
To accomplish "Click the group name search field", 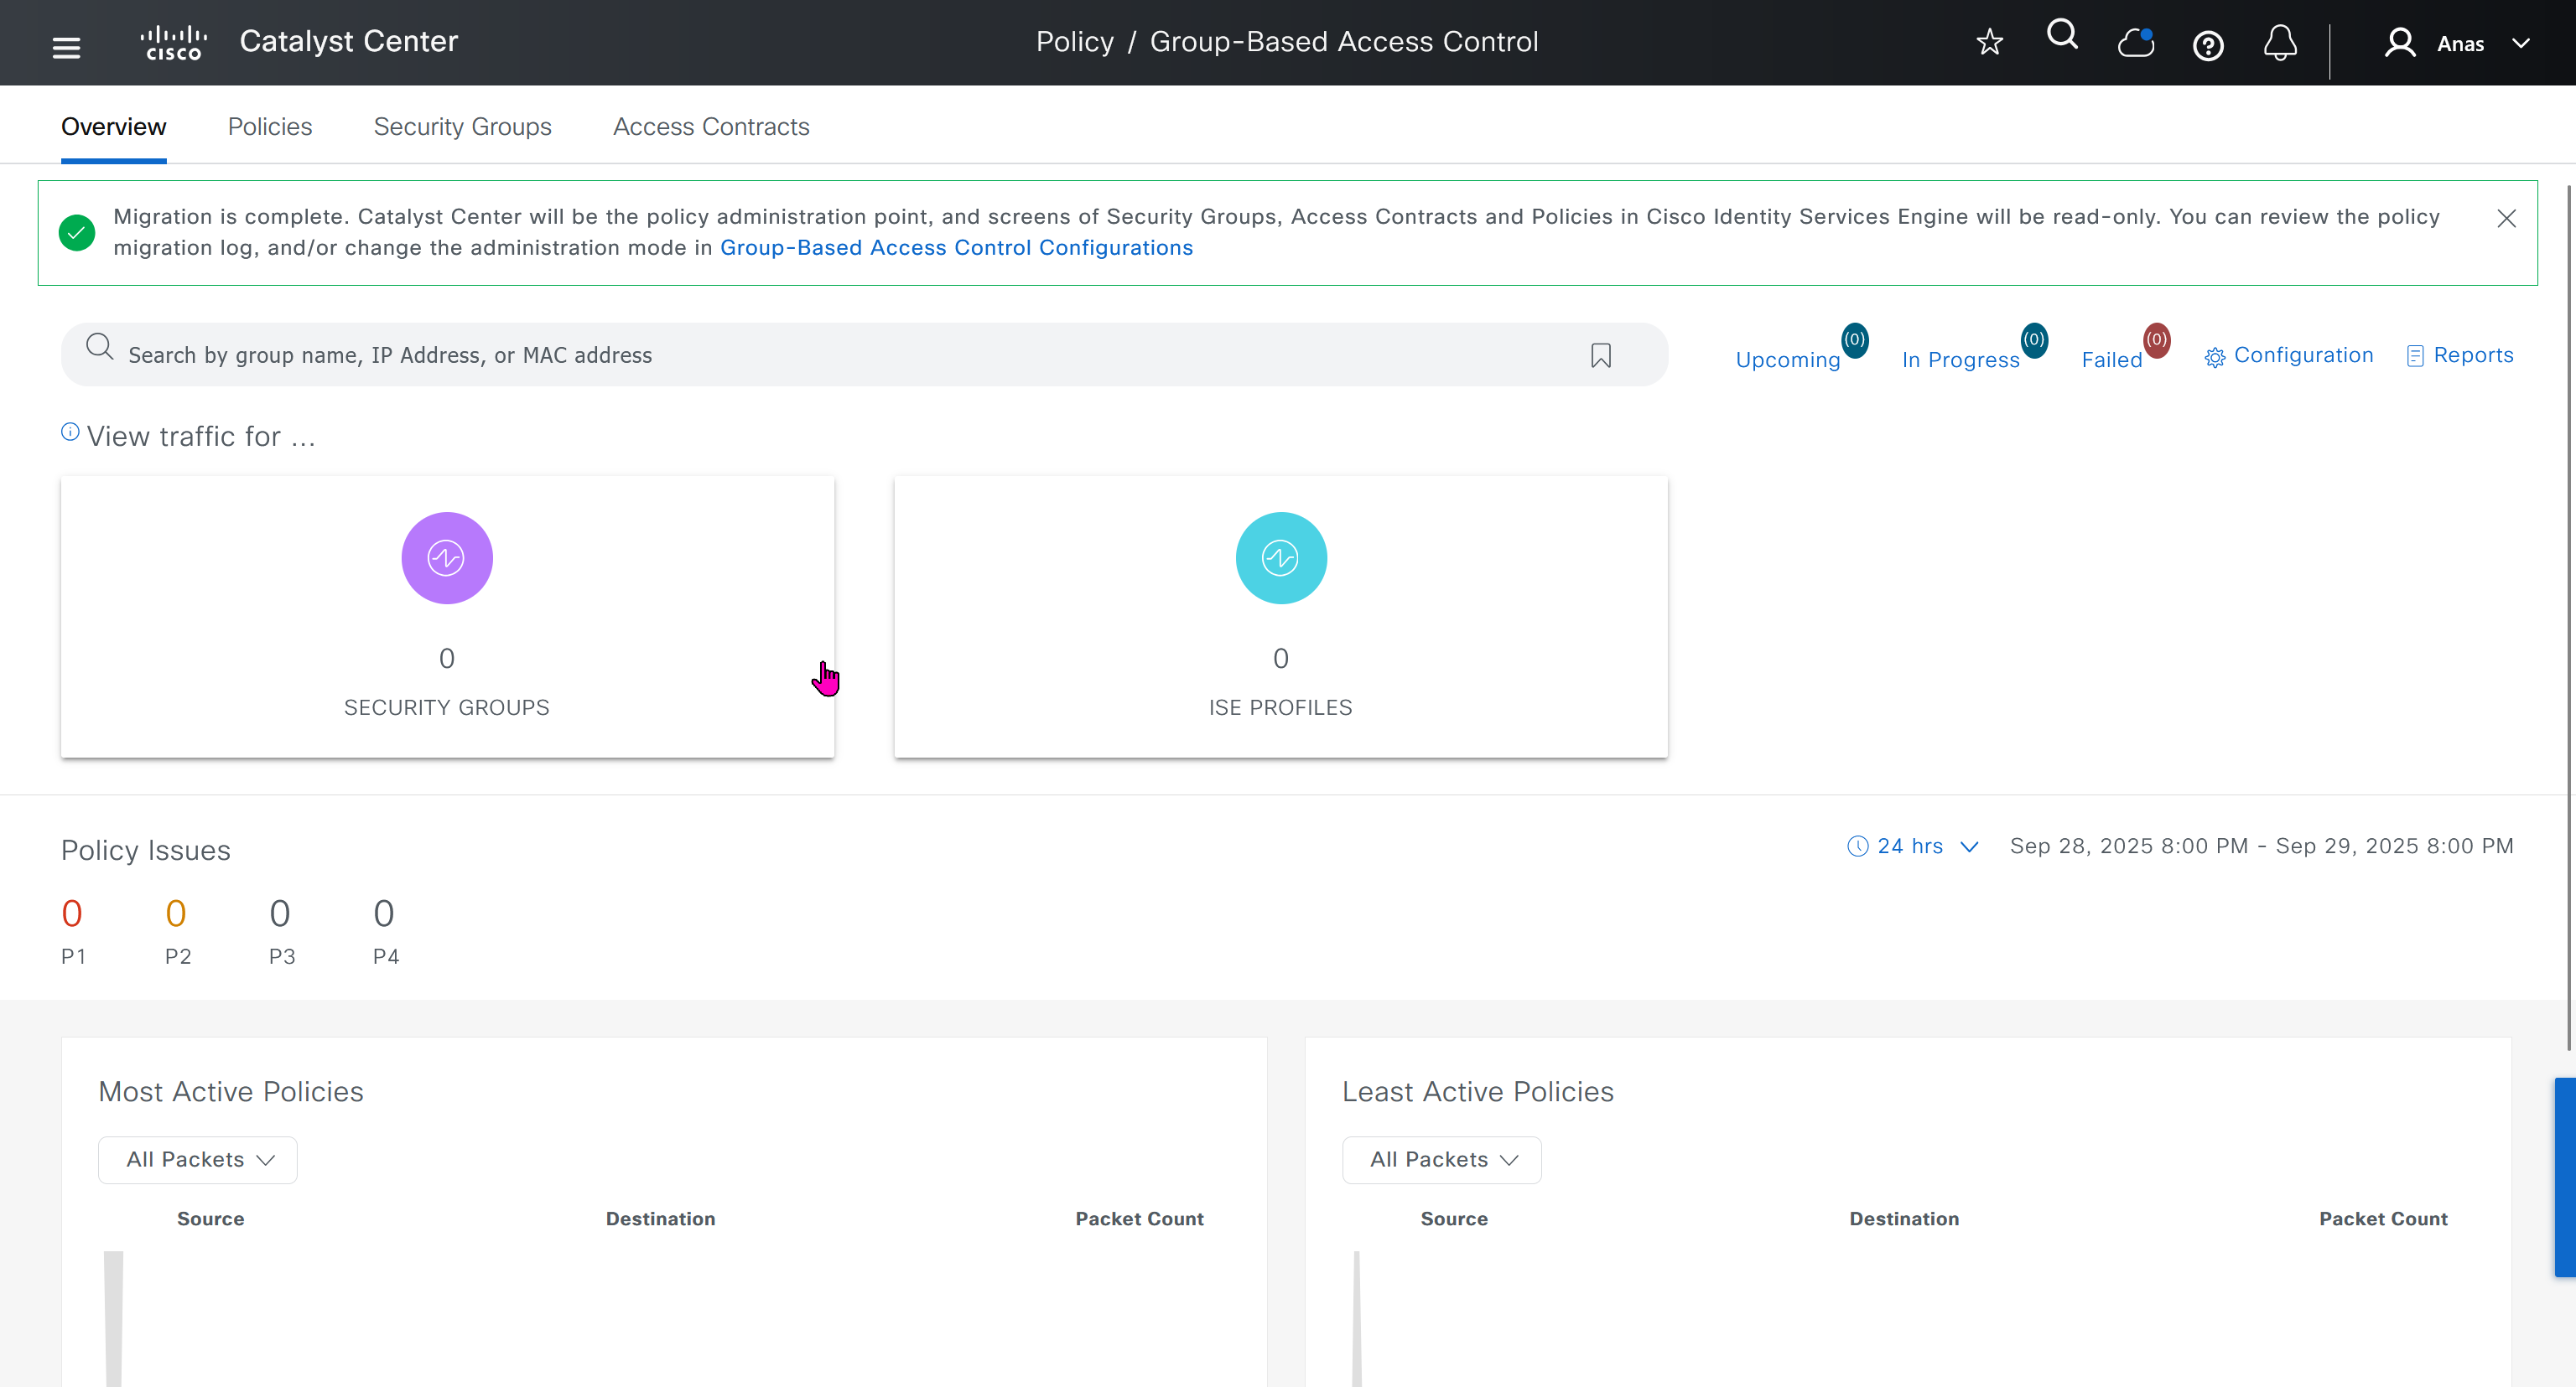I will coord(800,355).
